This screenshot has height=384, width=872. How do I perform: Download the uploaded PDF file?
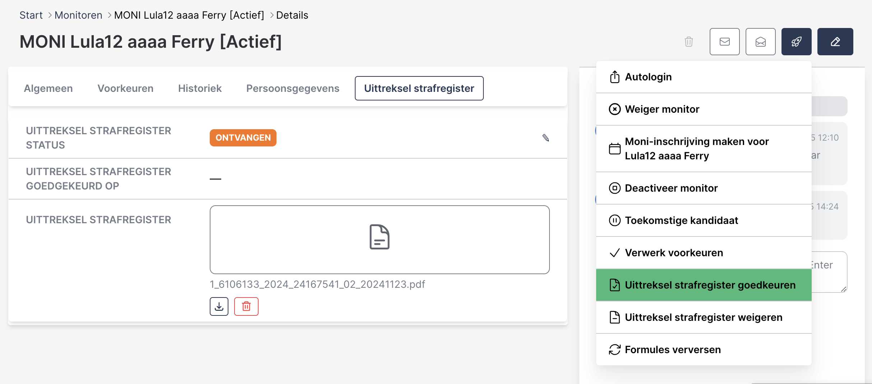219,306
